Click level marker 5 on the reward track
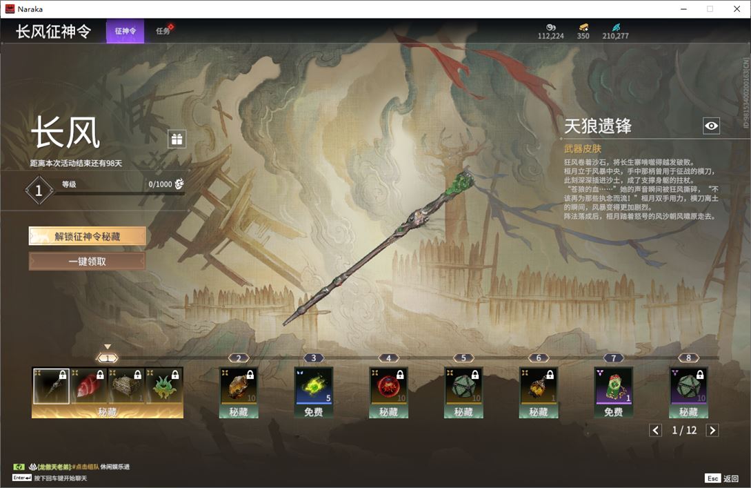This screenshot has height=488, width=751. pyautogui.click(x=463, y=358)
